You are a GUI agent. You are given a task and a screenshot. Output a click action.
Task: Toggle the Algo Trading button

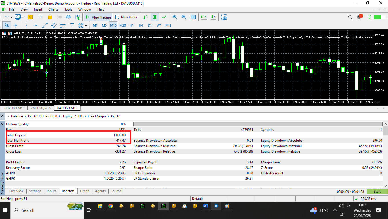(98, 17)
